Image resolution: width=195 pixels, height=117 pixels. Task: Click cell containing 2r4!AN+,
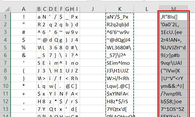173,40
